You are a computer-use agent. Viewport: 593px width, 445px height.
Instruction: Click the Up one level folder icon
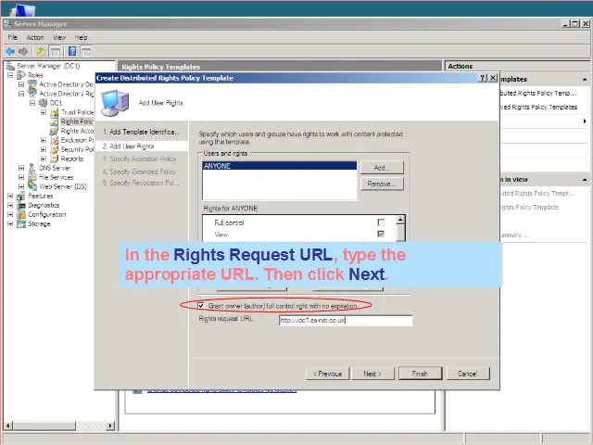[41, 52]
